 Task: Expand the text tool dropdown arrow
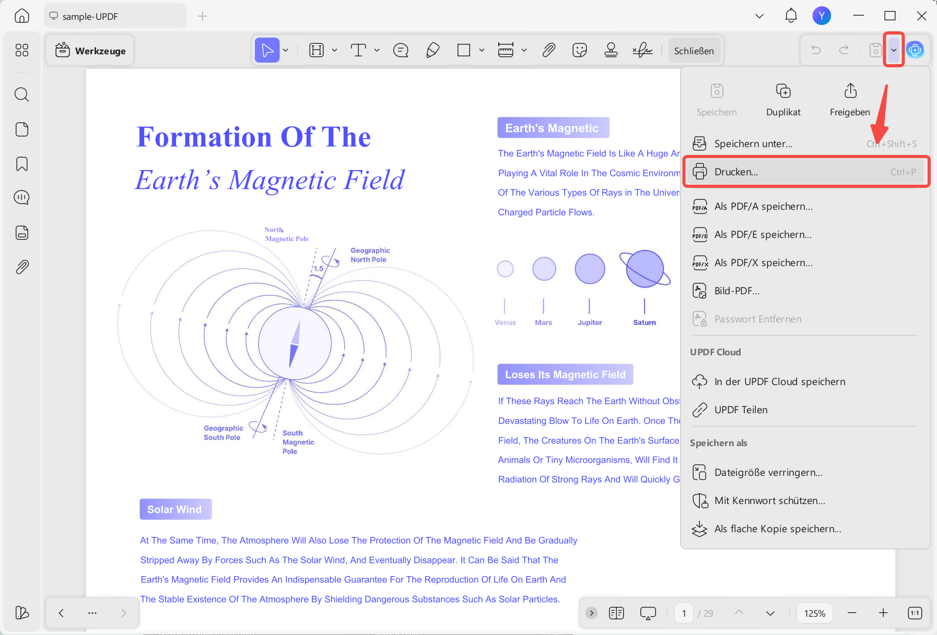[377, 51]
